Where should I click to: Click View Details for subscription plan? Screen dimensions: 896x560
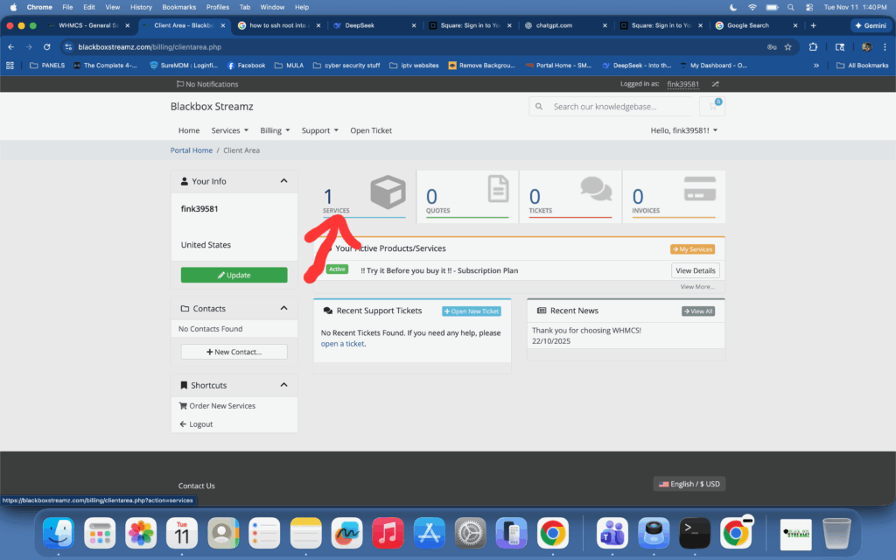click(x=696, y=270)
